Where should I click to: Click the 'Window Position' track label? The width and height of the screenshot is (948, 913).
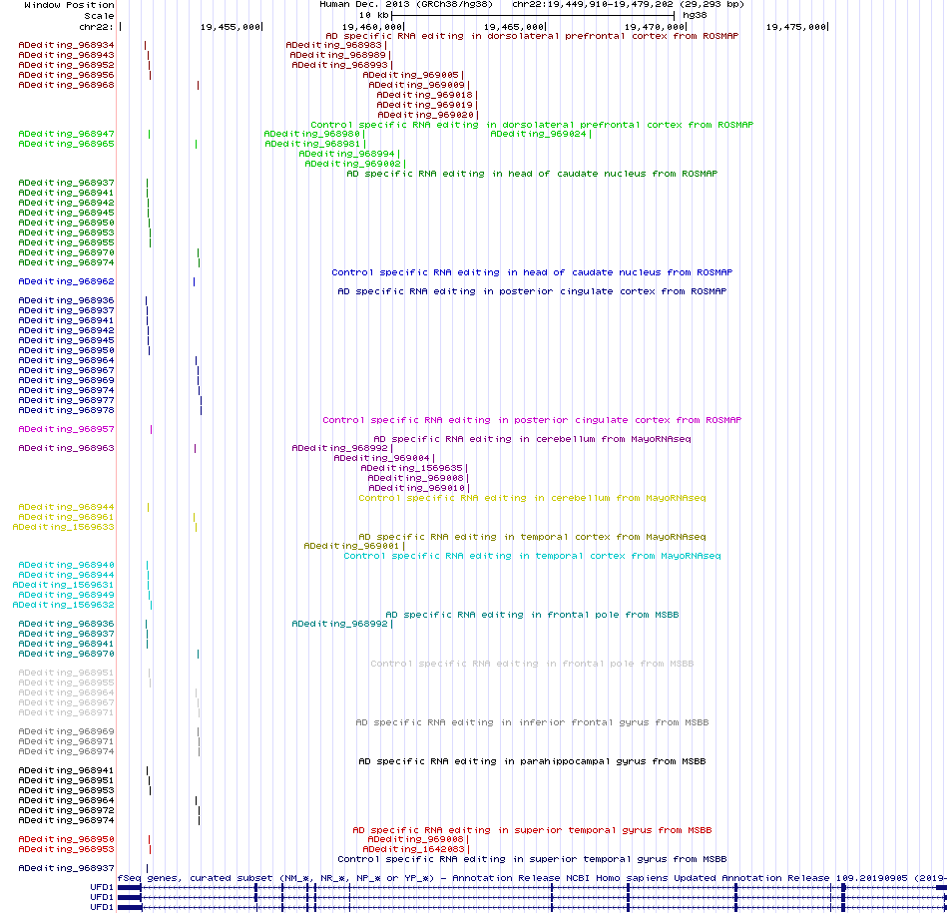(x=69, y=5)
